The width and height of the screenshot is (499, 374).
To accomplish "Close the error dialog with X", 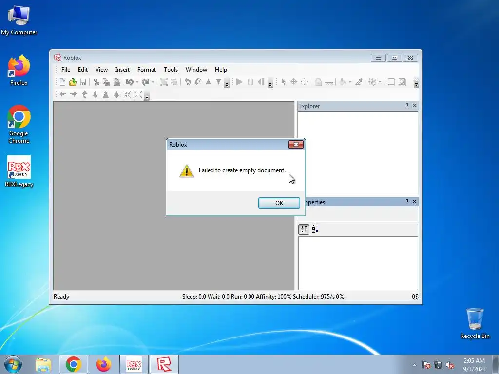I will pos(296,144).
